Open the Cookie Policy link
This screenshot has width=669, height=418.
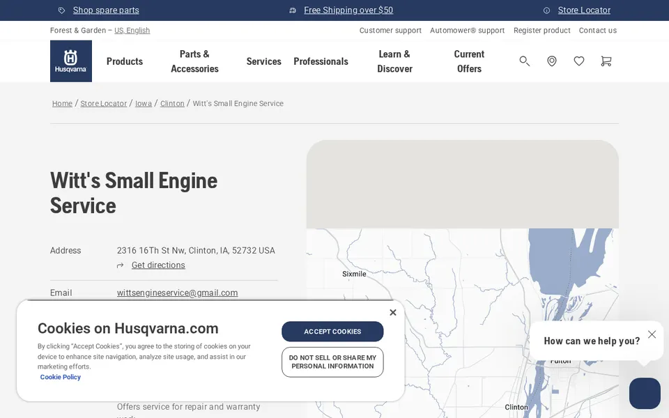pos(60,377)
